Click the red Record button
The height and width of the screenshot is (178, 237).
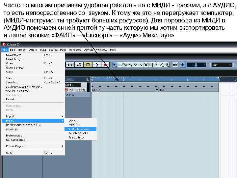105,65
